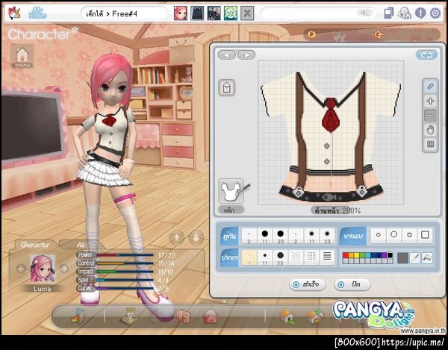Screen dimensions: 448x350
Task: Select the small circle eraser shape
Action: (x=379, y=235)
